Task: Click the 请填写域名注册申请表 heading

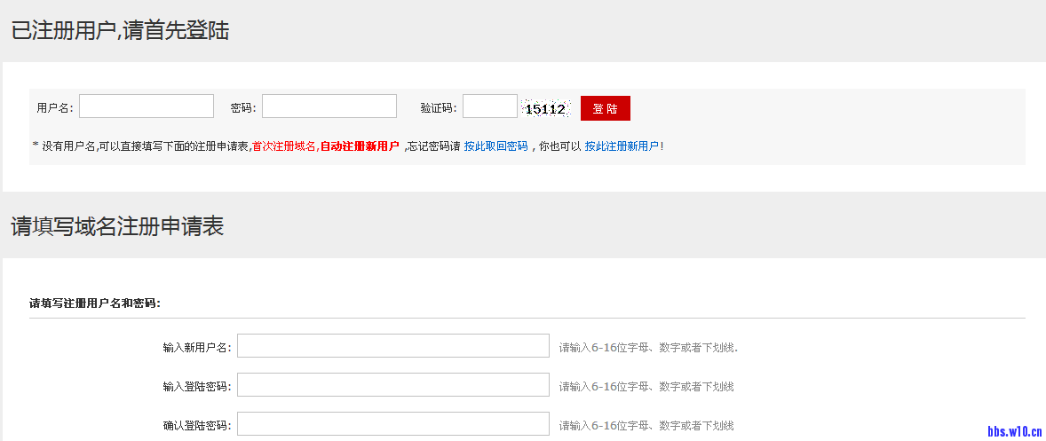Action: [117, 226]
